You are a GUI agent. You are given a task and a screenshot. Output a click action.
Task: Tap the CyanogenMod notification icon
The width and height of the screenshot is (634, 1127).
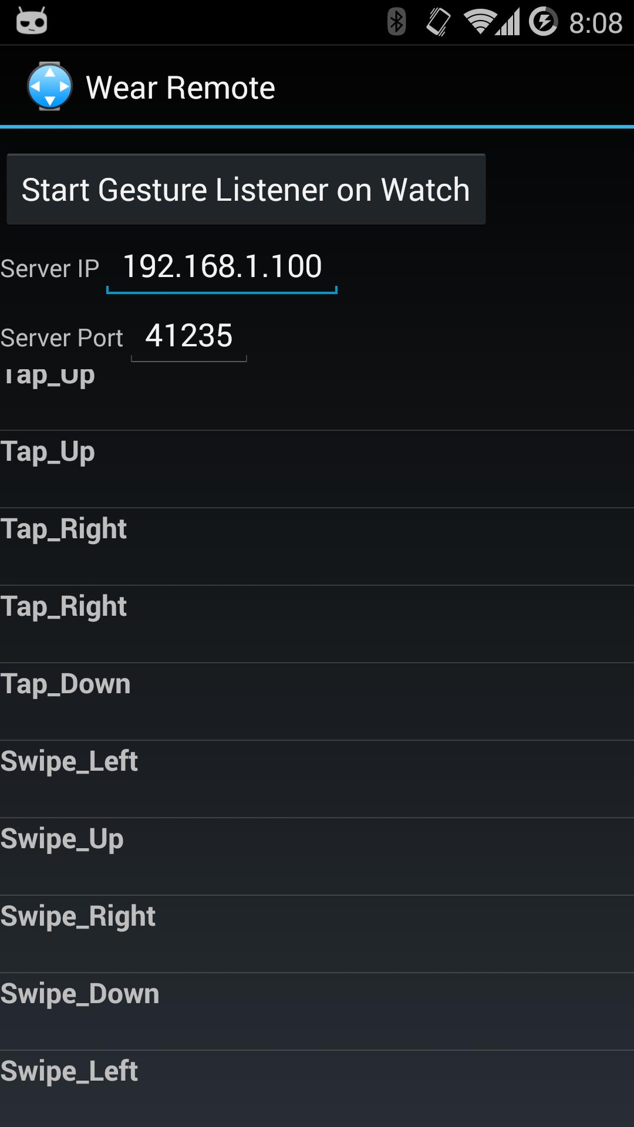pos(32,22)
